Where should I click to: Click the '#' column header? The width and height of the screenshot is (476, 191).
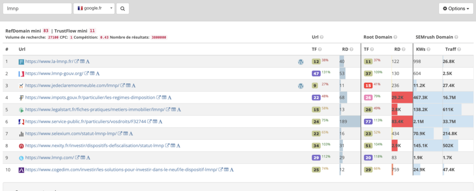pyautogui.click(x=7, y=49)
